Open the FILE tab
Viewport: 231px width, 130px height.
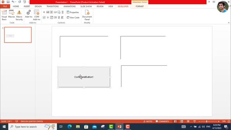tap(5, 6)
